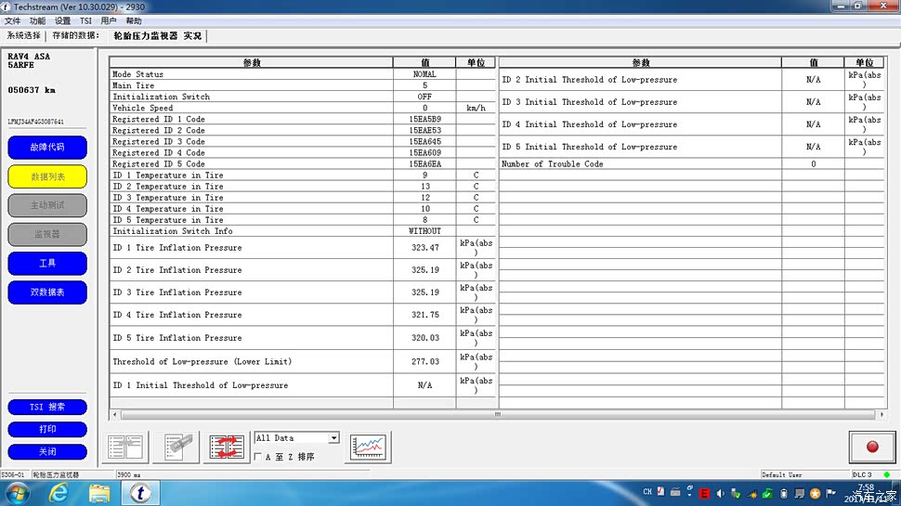Open the 设置 menu

pyautogui.click(x=62, y=20)
